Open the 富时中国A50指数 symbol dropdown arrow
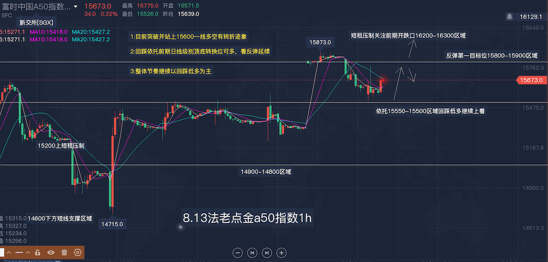 (76, 7)
